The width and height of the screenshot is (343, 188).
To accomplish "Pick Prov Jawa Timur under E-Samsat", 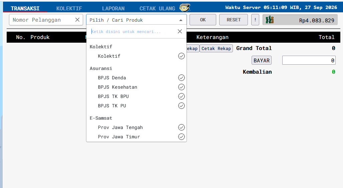I will 136,137.
